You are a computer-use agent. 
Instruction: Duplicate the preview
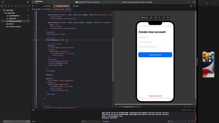coord(168,18)
